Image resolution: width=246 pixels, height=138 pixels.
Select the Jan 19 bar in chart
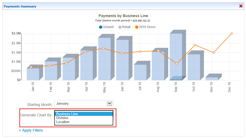pos(33,75)
